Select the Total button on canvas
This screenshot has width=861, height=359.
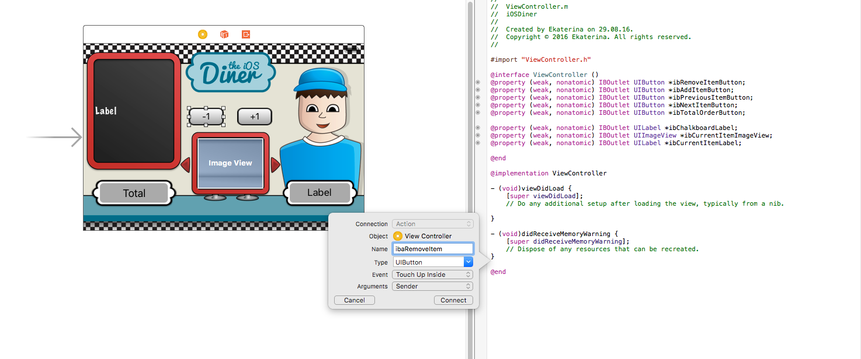134,193
